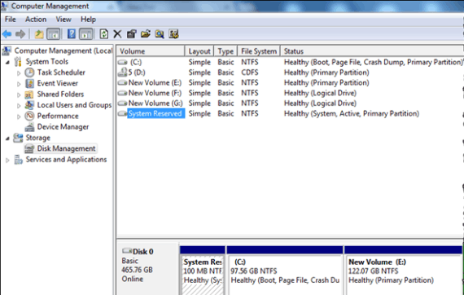The width and height of the screenshot is (464, 295).
Task: Click the Open folder toolbar icon
Action: (x=145, y=34)
